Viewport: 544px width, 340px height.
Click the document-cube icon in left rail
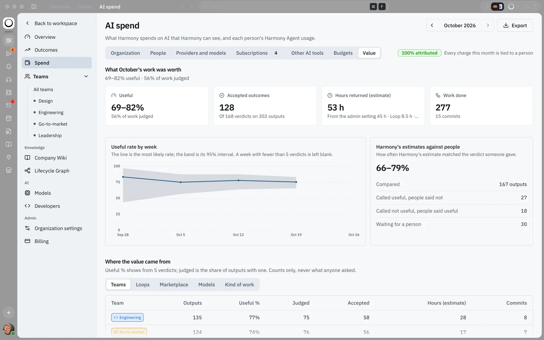(x=9, y=131)
